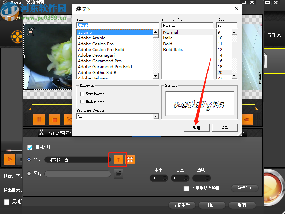Open the Writing System dropdown showing Any
The height and width of the screenshot is (214, 285).
point(155,116)
